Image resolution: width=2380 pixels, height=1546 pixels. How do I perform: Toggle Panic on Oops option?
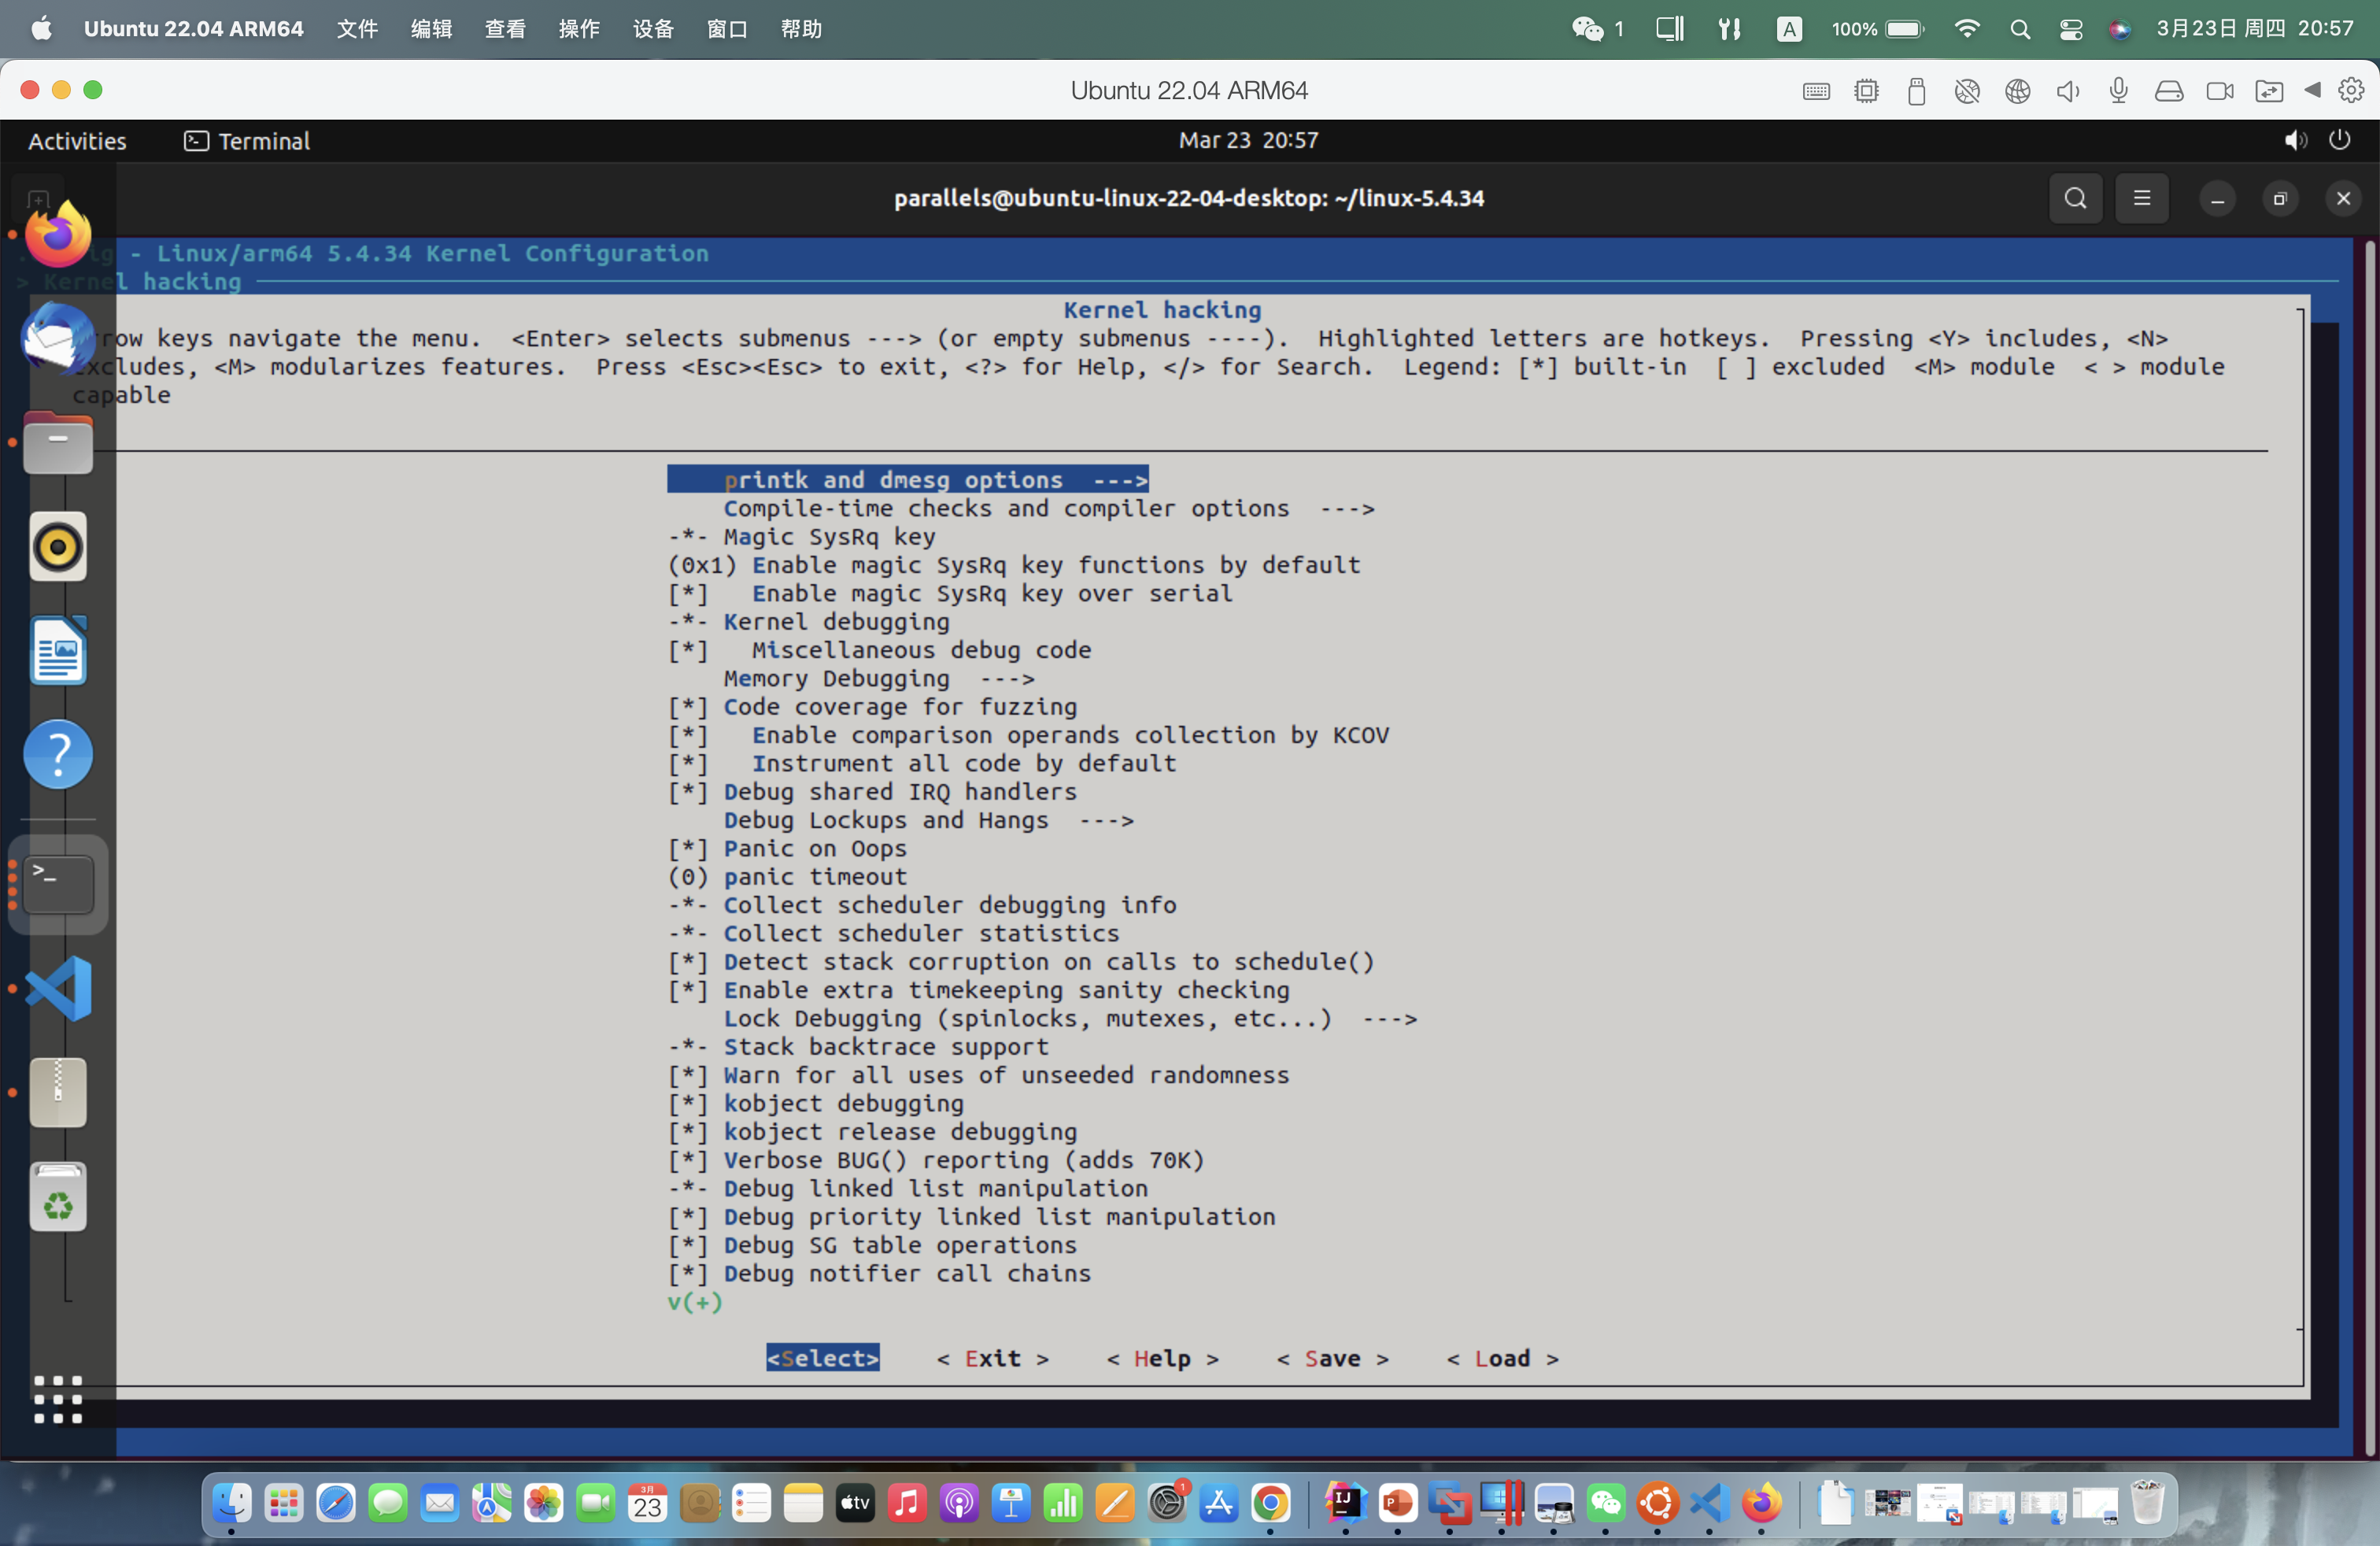[x=787, y=849]
